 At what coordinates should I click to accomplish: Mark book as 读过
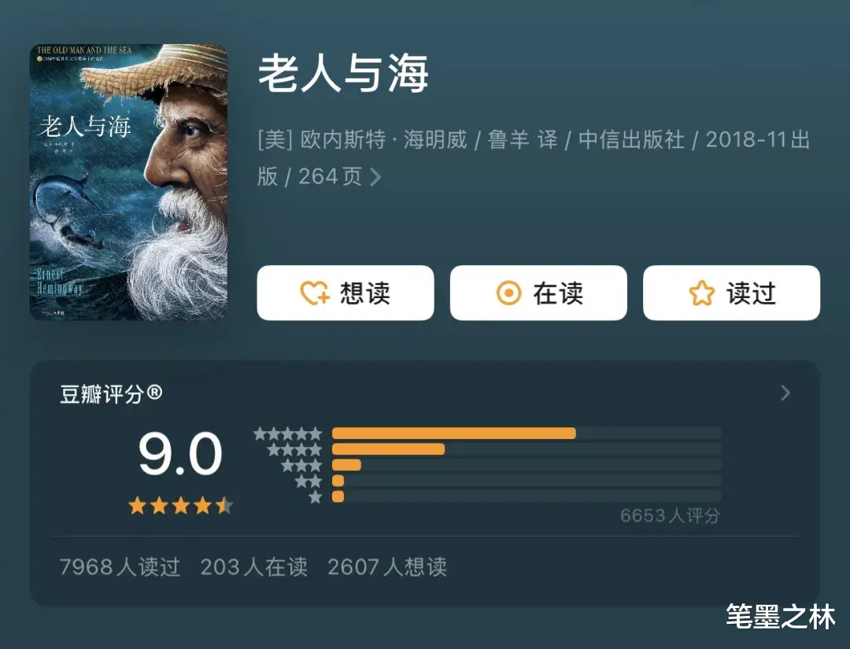(x=731, y=293)
